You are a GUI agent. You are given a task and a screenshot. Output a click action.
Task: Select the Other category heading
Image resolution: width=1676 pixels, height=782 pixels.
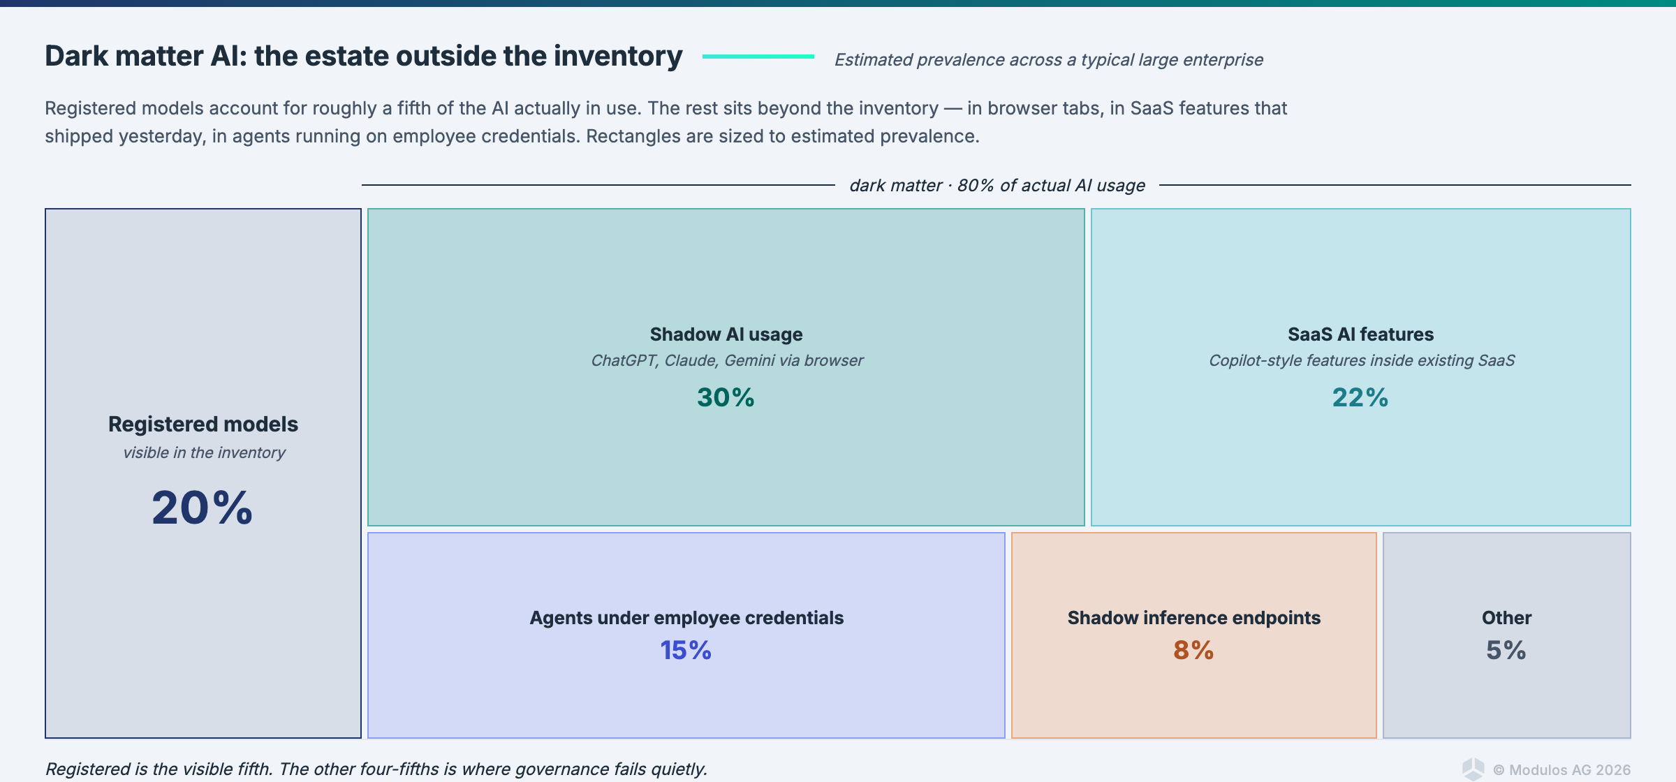click(1506, 618)
